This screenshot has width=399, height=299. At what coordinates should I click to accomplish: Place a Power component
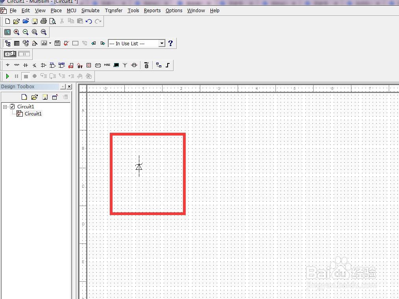[x=98, y=65]
